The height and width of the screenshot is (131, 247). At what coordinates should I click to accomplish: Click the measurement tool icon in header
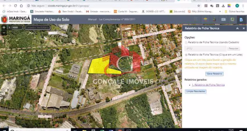(223, 20)
